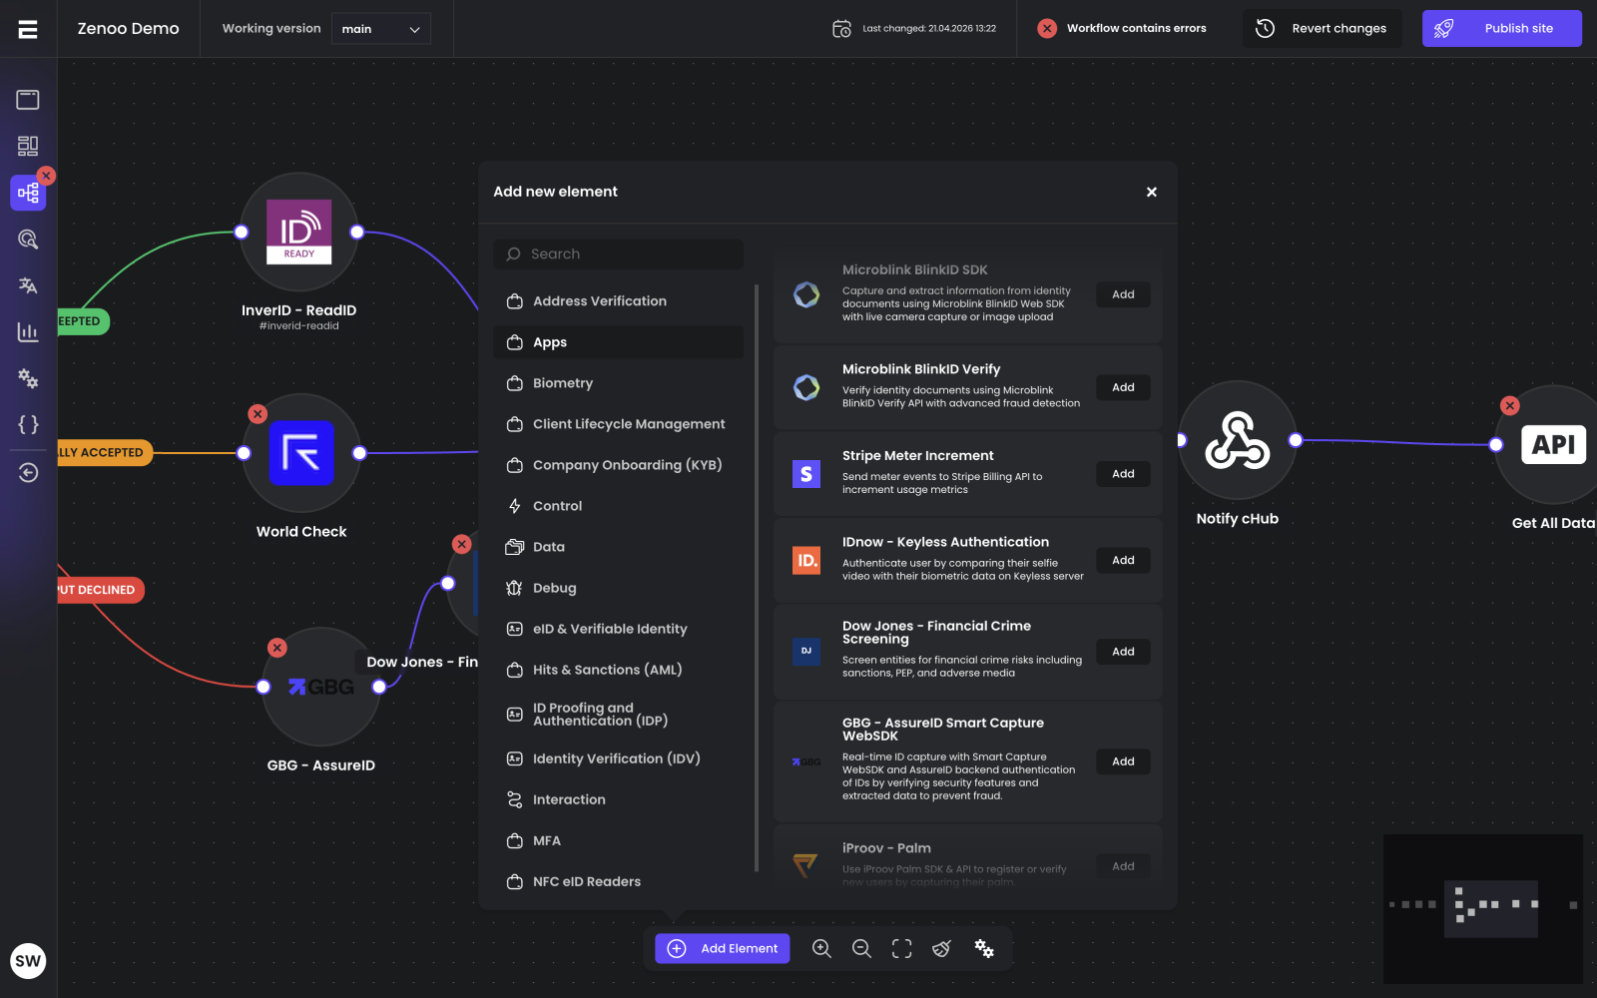Screen dimensions: 1597x998
Task: Select the GBG AssureID node
Action: (x=321, y=687)
